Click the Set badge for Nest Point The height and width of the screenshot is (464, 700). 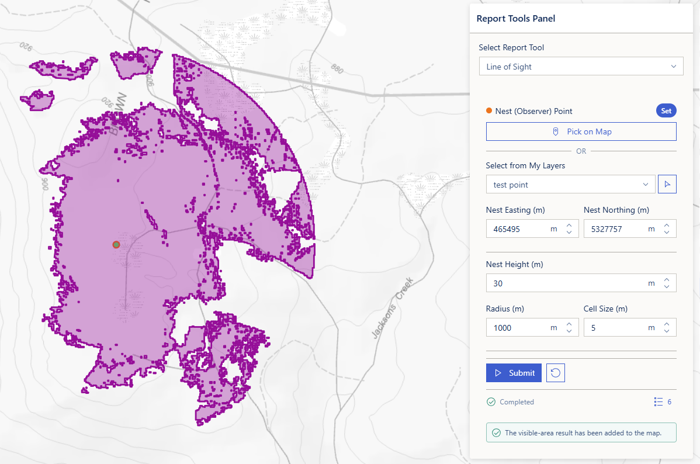click(x=666, y=111)
